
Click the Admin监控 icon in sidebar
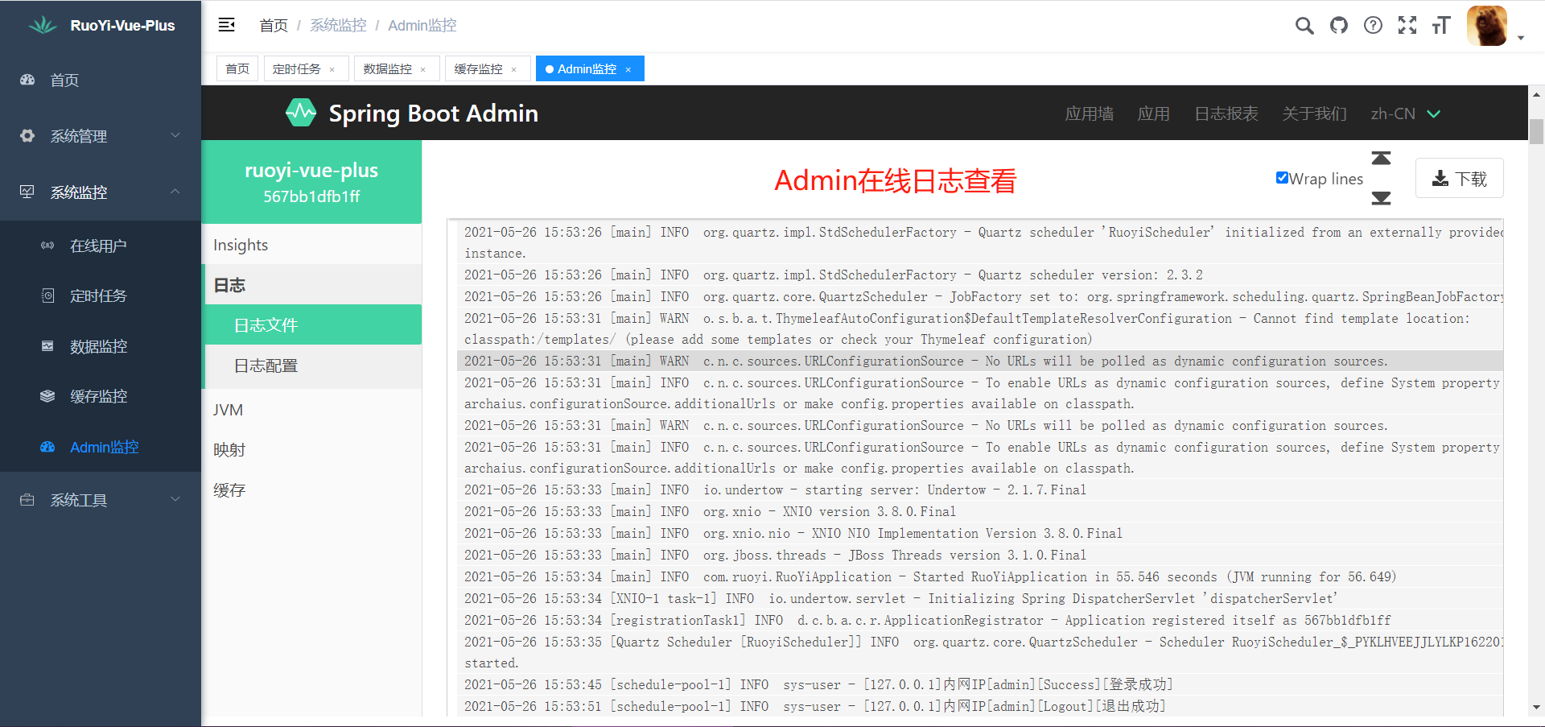47,447
